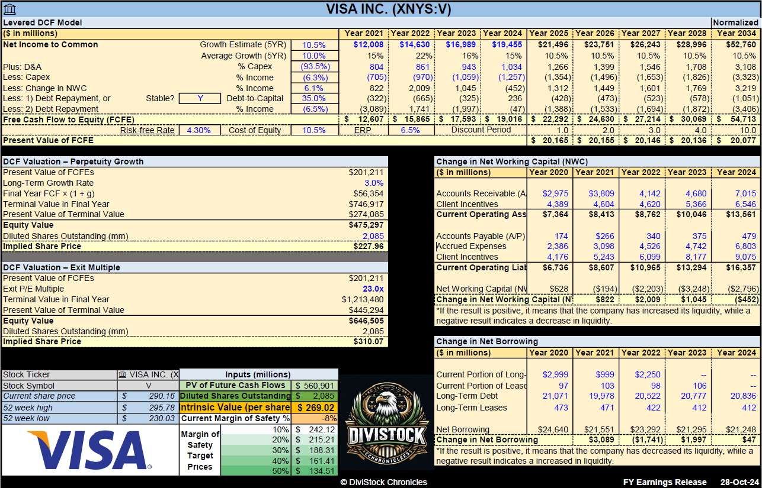Select 50% margin target price 134.51
Image resolution: width=762 pixels, height=488 pixels.
[x=315, y=471]
